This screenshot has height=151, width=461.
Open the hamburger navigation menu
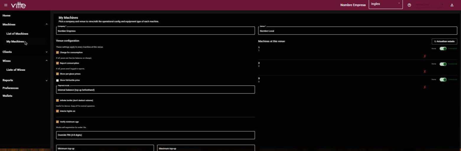point(6,5)
